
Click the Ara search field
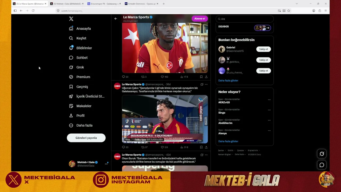pos(245,19)
